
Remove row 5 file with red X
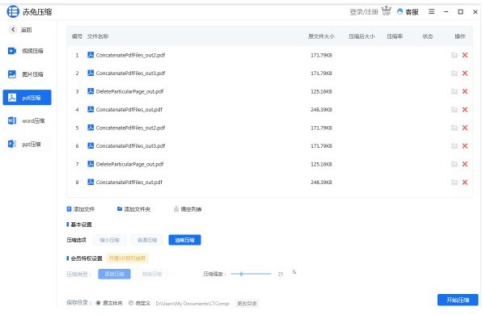[465, 128]
